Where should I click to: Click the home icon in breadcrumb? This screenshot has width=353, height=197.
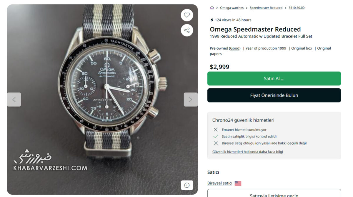coord(212,8)
